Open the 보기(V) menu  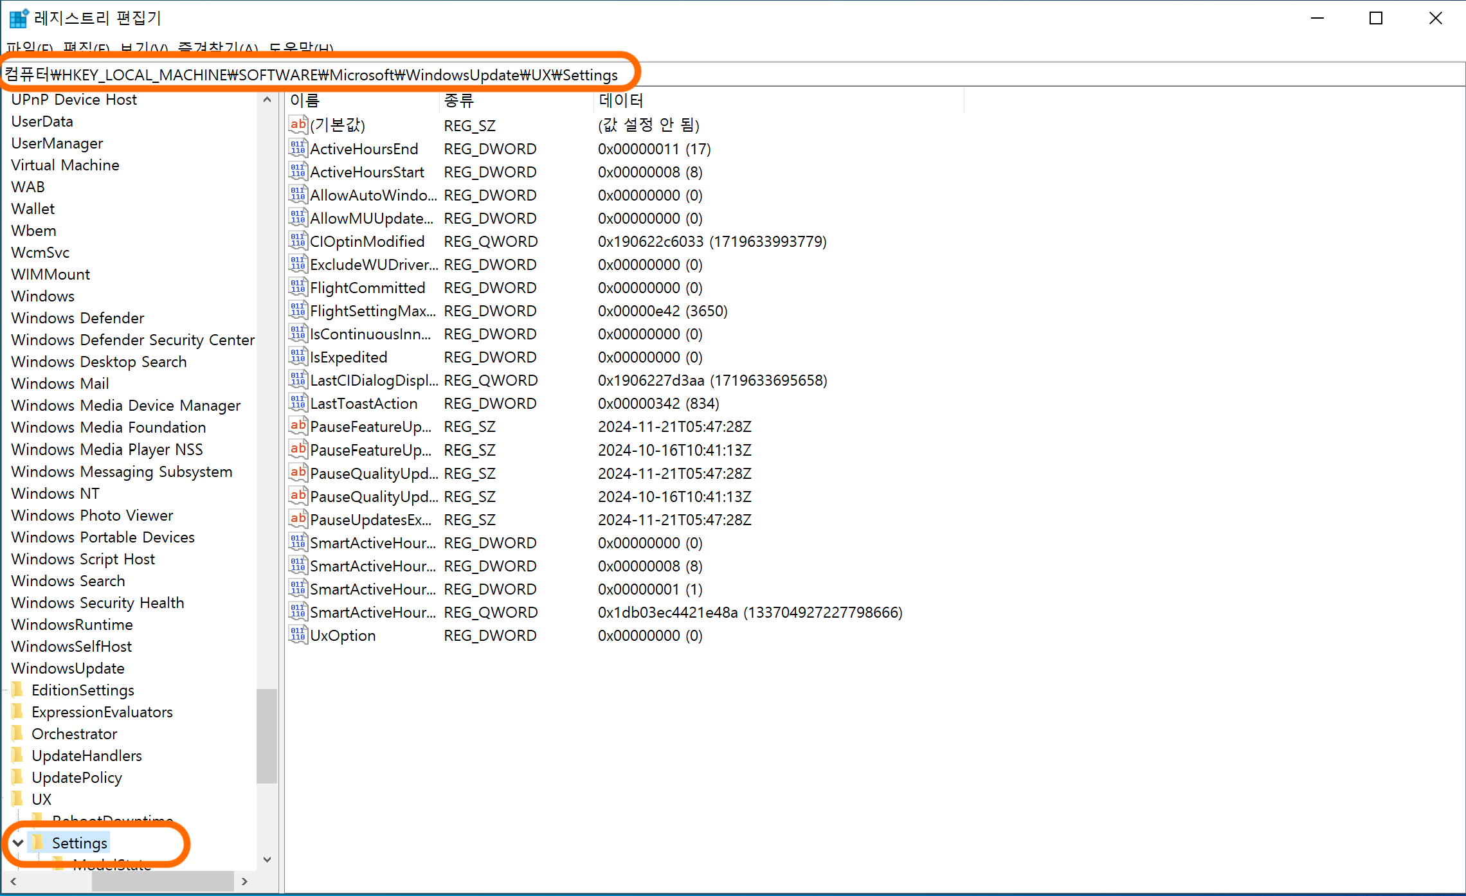[x=144, y=49]
